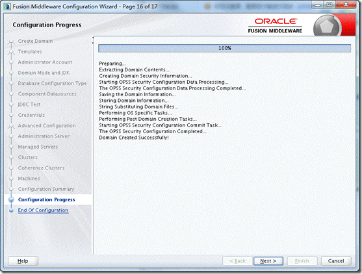
Task: Click the wizard title bar icon
Action: (x=7, y=6)
